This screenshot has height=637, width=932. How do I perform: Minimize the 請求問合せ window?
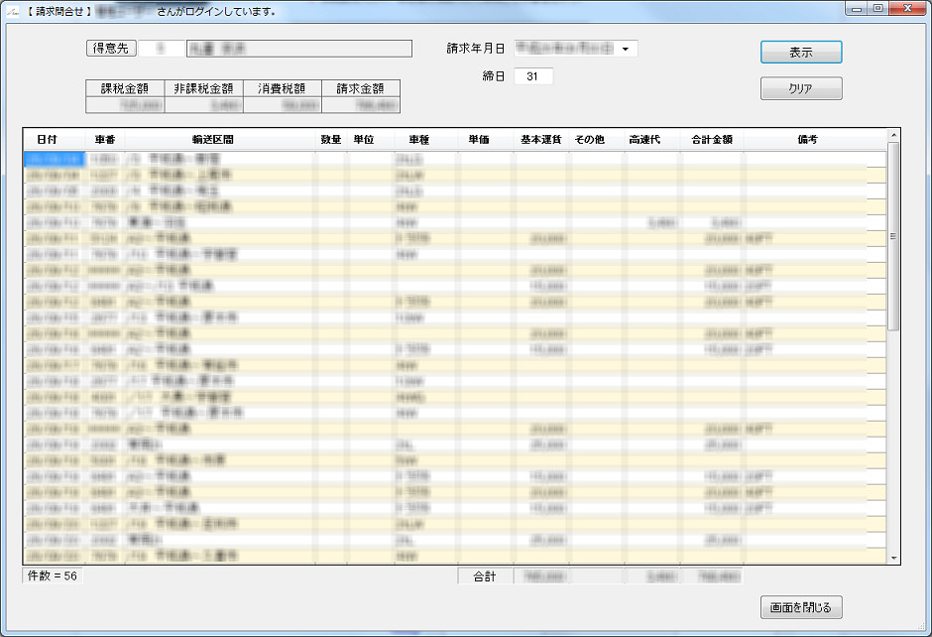tap(857, 8)
